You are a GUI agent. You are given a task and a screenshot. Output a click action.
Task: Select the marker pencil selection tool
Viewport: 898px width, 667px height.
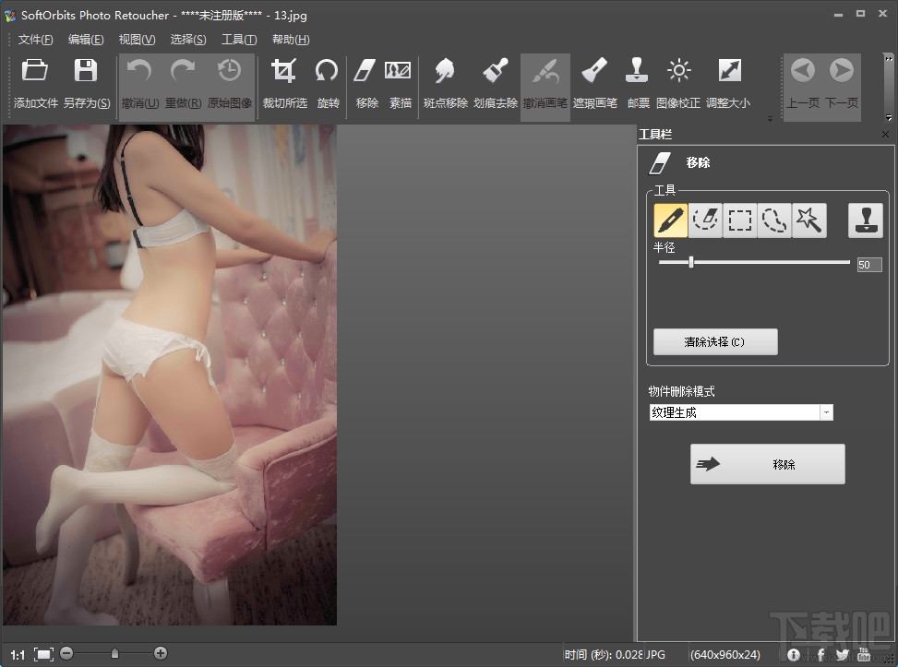coord(671,220)
